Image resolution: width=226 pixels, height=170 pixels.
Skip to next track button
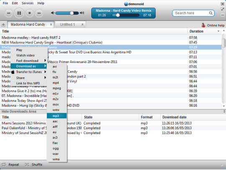click(39, 13)
